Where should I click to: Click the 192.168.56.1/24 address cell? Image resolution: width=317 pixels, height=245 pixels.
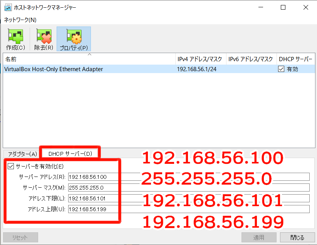point(197,69)
